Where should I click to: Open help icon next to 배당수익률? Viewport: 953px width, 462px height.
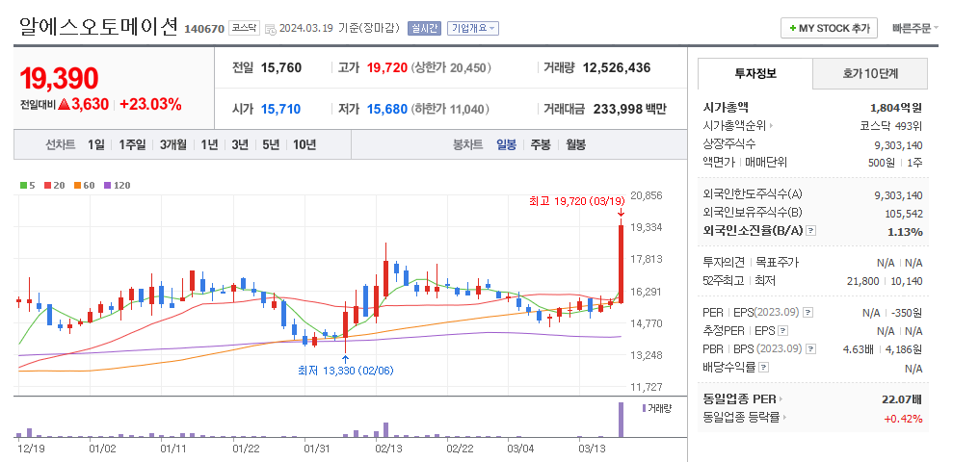[x=763, y=368]
